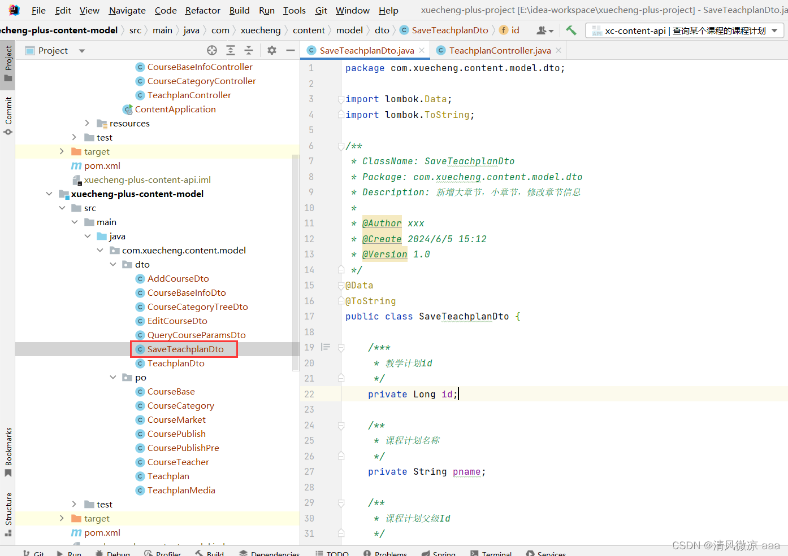This screenshot has width=788, height=556.
Task: Open the Problems tool window
Action: [x=386, y=554]
